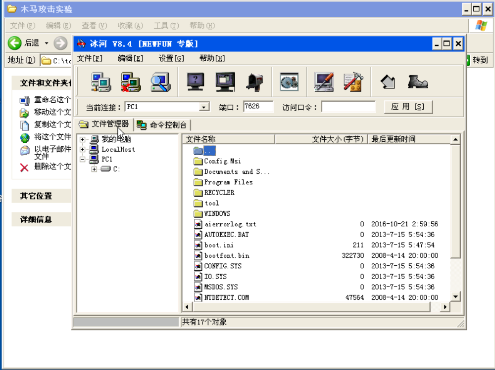Screen dimensions: 495x370
Task: Click the boot exit icon in toolbar
Action: coord(417,82)
